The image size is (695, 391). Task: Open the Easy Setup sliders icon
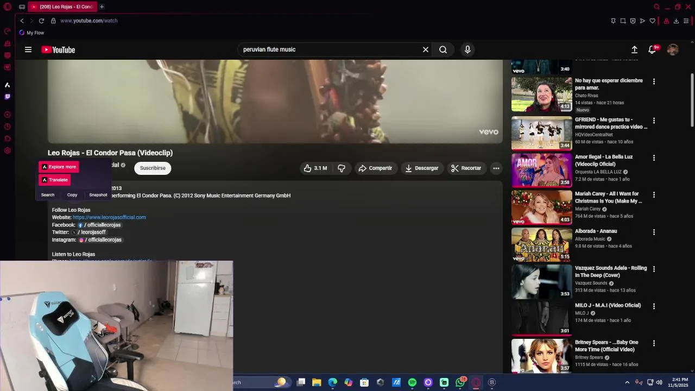686,21
